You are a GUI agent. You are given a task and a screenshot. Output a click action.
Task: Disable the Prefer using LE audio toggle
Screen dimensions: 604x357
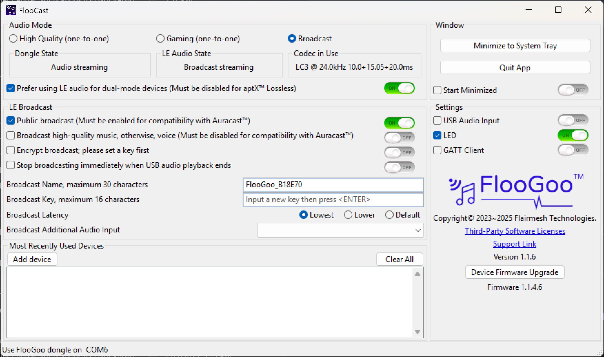click(399, 88)
